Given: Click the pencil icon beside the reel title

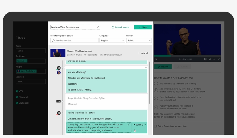Looking at the screenshot, I should pyautogui.click(x=98, y=27).
